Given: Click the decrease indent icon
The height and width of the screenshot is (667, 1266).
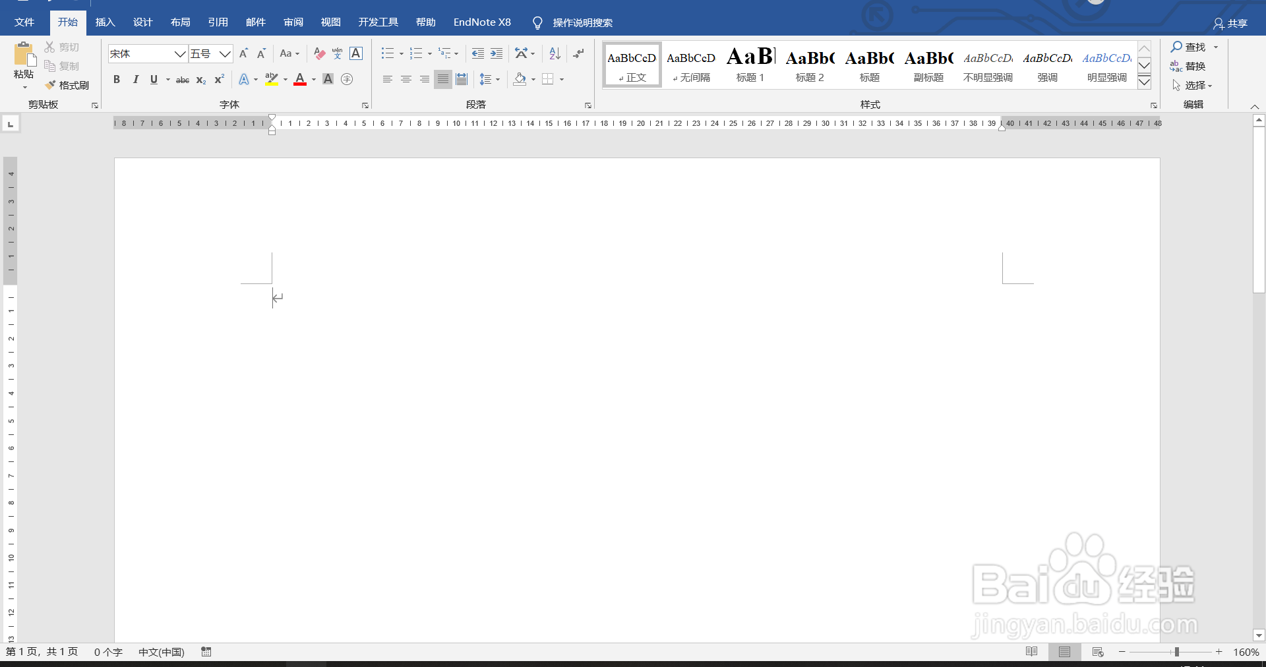Looking at the screenshot, I should (x=478, y=53).
